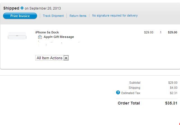Viewport: 180px width, 125px height.
Task: Click the iPhone 5s Dock product thumbnail
Action: click(x=17, y=36)
